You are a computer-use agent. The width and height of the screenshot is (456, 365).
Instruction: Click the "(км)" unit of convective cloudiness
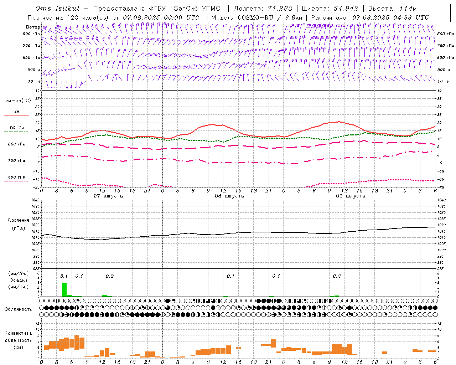coord(18,347)
